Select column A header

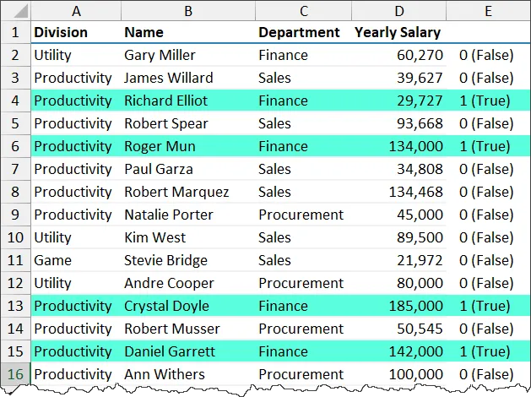pyautogui.click(x=76, y=11)
